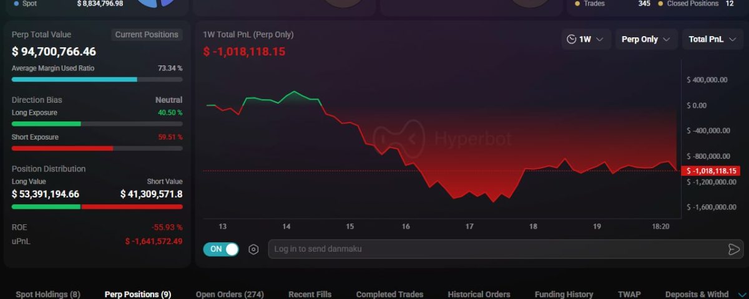Viewport: 749px width, 299px height.
Task: Click Short Value $ 41,309,571.8
Action: click(151, 194)
